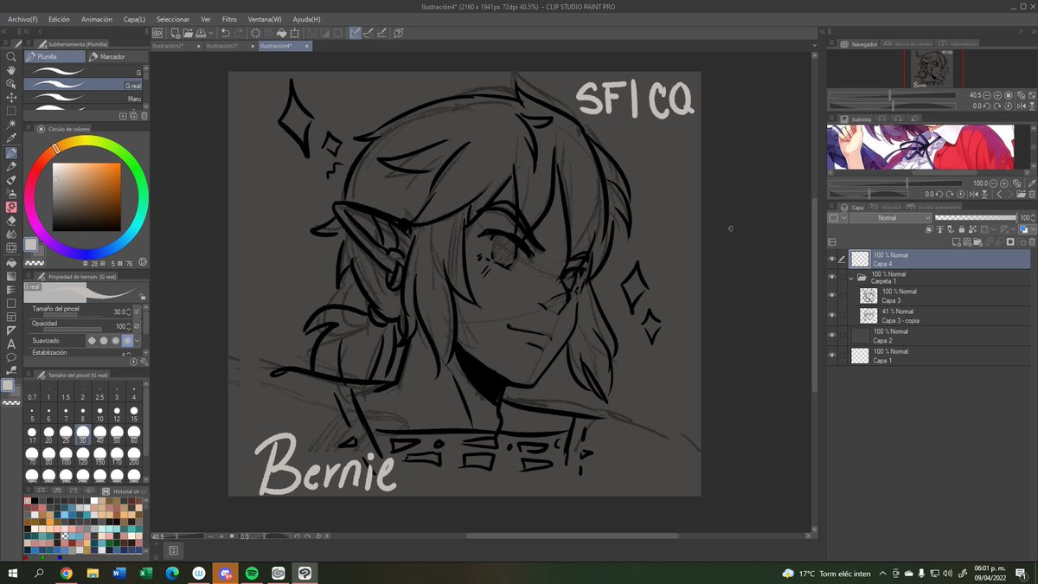Undo the last action
This screenshot has height=584, width=1038.
pyautogui.click(x=225, y=33)
